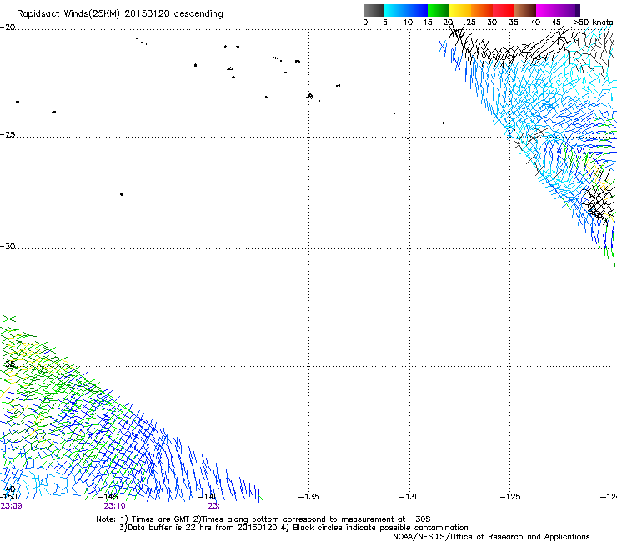Screen dimensions: 617x542
Task: Click the island marker on the -135 longitude line
Action: pyautogui.click(x=309, y=96)
